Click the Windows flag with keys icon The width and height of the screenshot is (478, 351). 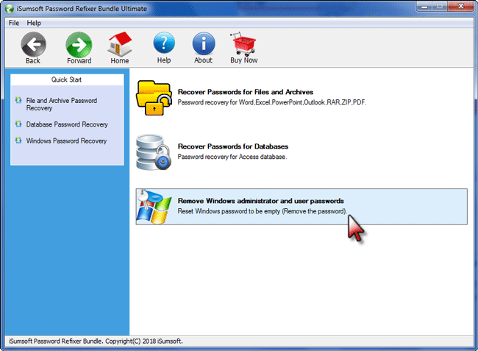(x=154, y=207)
